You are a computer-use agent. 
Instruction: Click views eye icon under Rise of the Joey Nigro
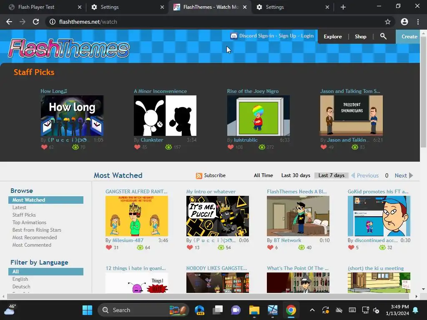click(x=262, y=147)
